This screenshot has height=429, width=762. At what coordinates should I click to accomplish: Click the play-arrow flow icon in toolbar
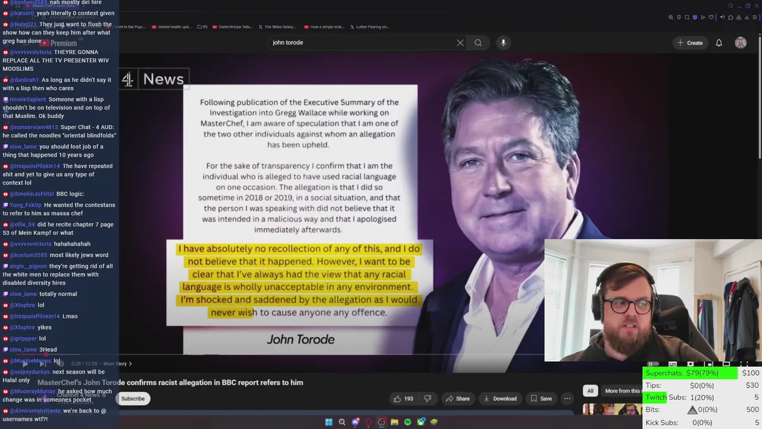click(703, 17)
